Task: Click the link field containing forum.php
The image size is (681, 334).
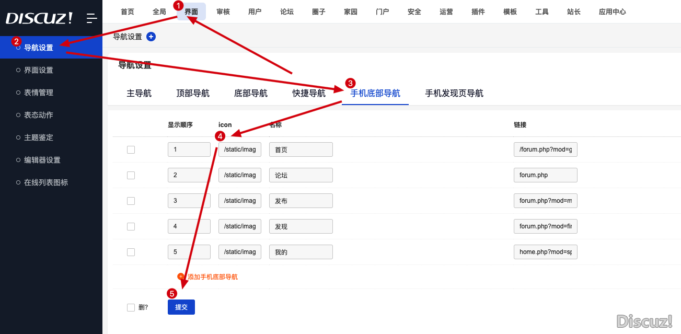Action: coord(545,175)
